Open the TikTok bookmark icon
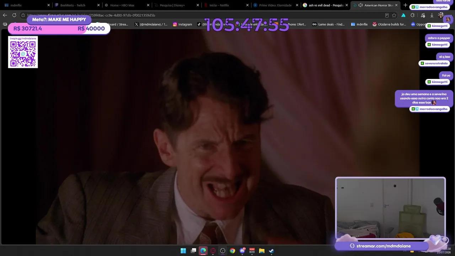 click(199, 25)
